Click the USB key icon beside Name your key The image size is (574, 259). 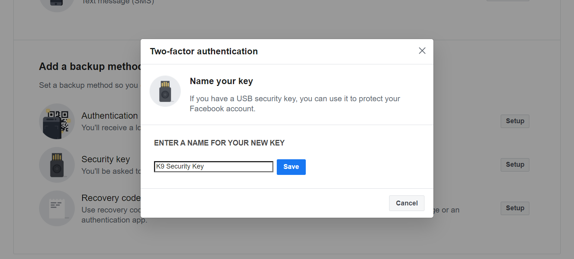pyautogui.click(x=165, y=91)
